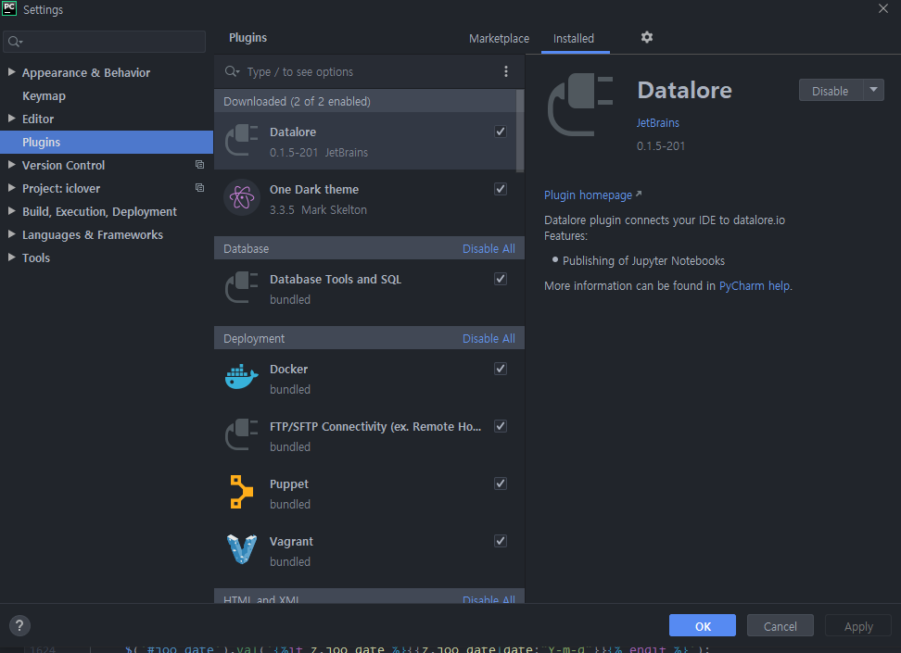Uncheck the One Dark theme checkbox

tap(501, 189)
